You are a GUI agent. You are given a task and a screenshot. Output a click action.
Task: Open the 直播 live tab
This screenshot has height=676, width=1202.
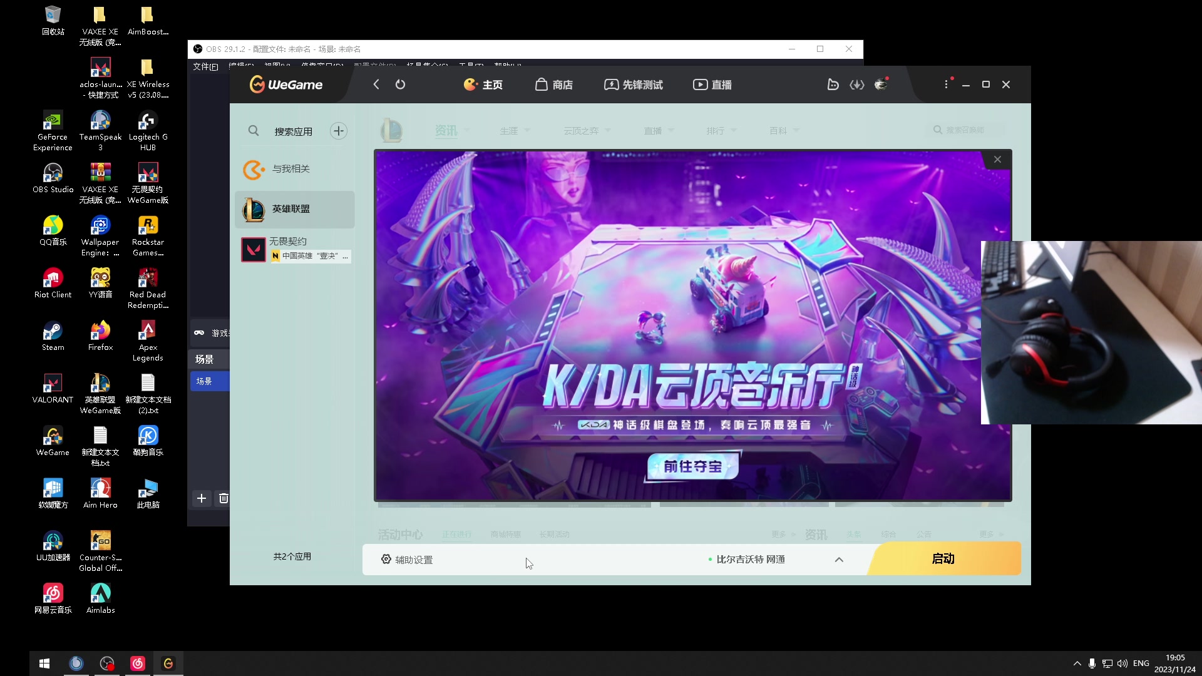click(712, 84)
